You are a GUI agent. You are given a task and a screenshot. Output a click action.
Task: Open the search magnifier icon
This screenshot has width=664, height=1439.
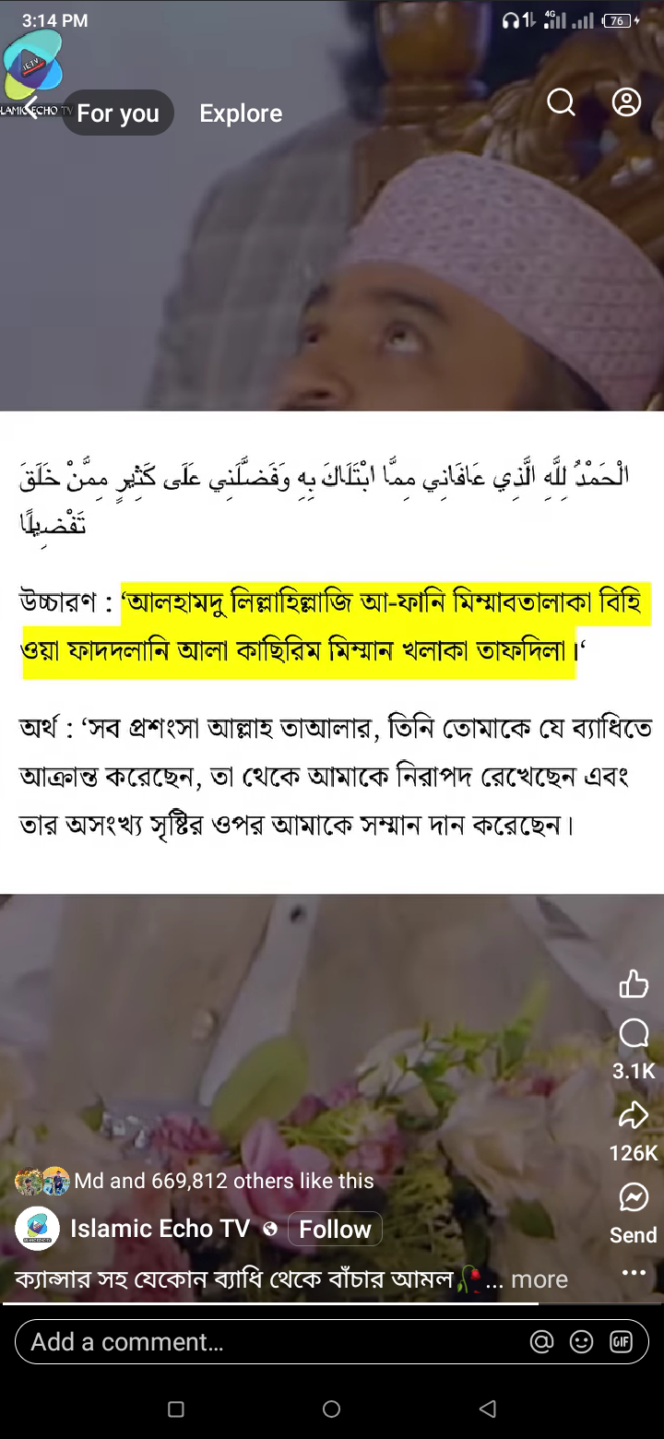(561, 102)
